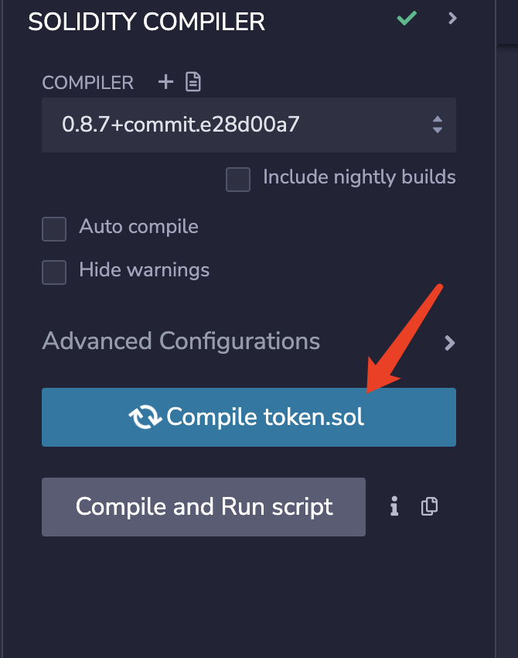
Task: Click the Compile and Run script button
Action: (x=203, y=507)
